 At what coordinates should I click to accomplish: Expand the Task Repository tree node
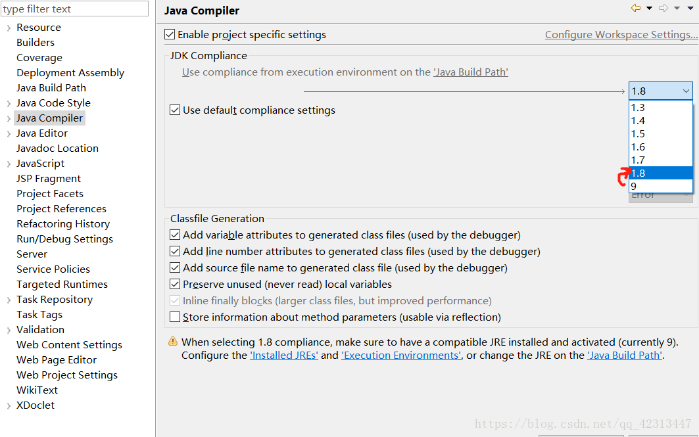(x=9, y=300)
